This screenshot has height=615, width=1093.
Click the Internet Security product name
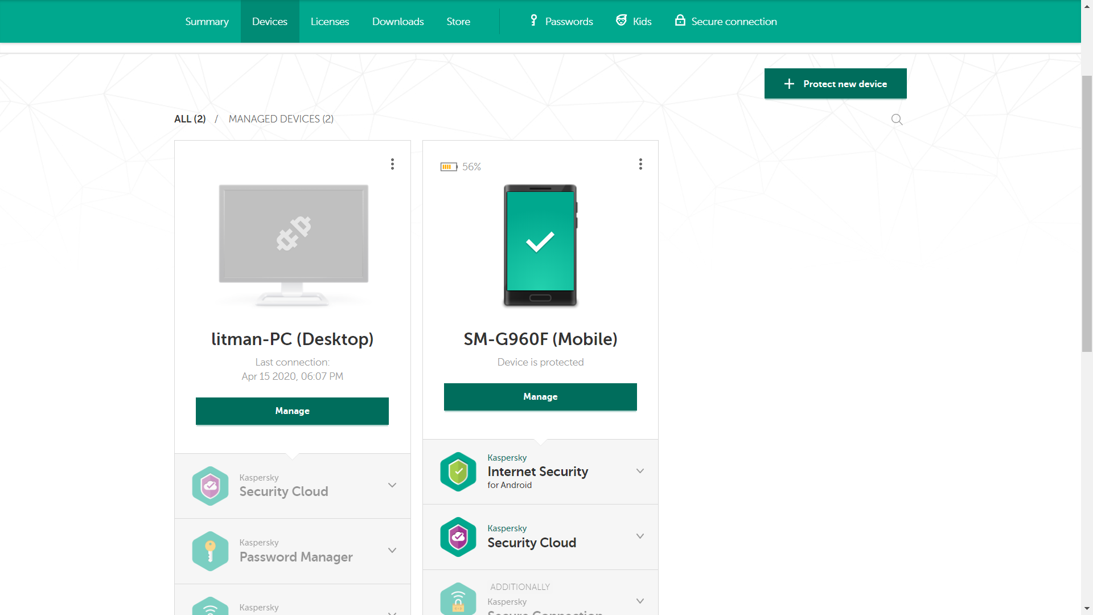click(537, 471)
